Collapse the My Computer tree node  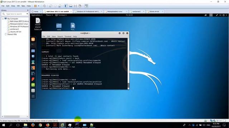(x=3, y=19)
